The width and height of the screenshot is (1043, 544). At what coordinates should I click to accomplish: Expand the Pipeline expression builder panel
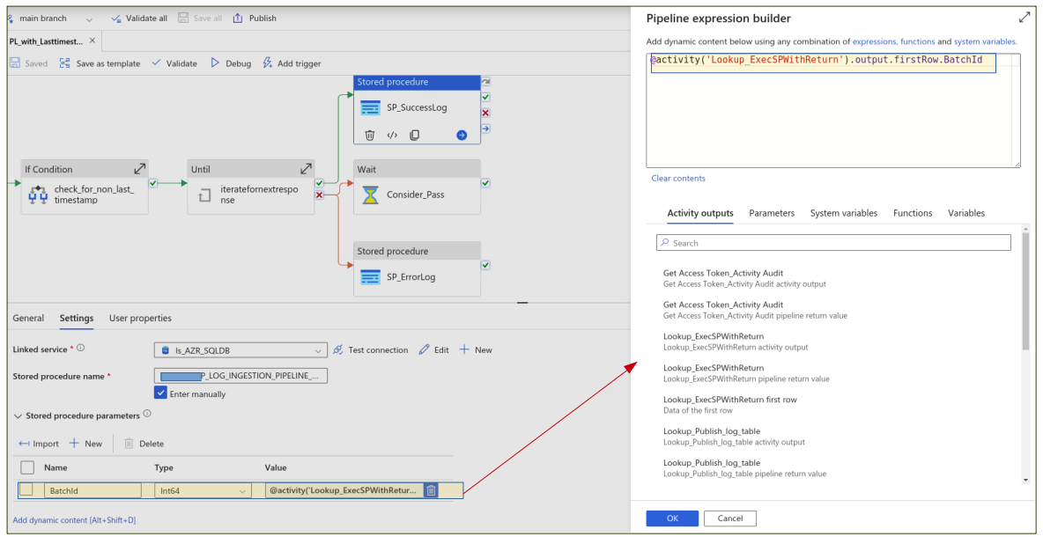click(x=1025, y=18)
